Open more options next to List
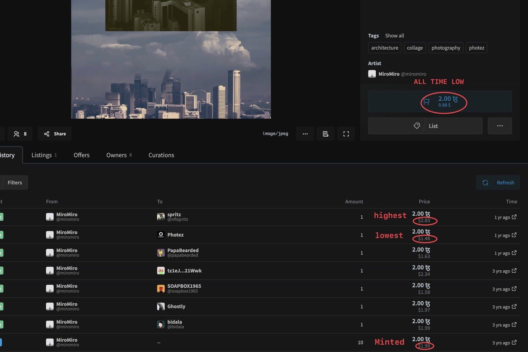The image size is (528, 352). point(499,126)
